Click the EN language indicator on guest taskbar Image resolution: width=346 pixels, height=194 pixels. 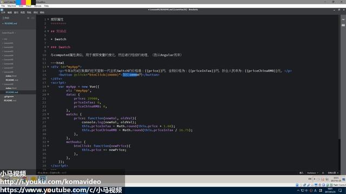pos(310,179)
